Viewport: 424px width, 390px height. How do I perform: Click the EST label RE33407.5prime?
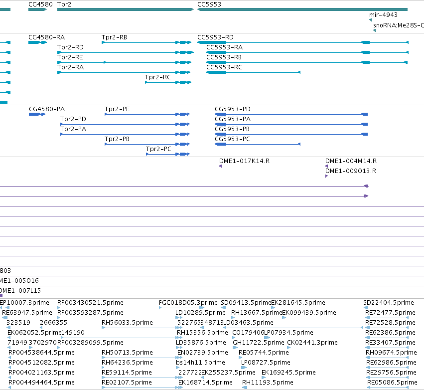390,343
